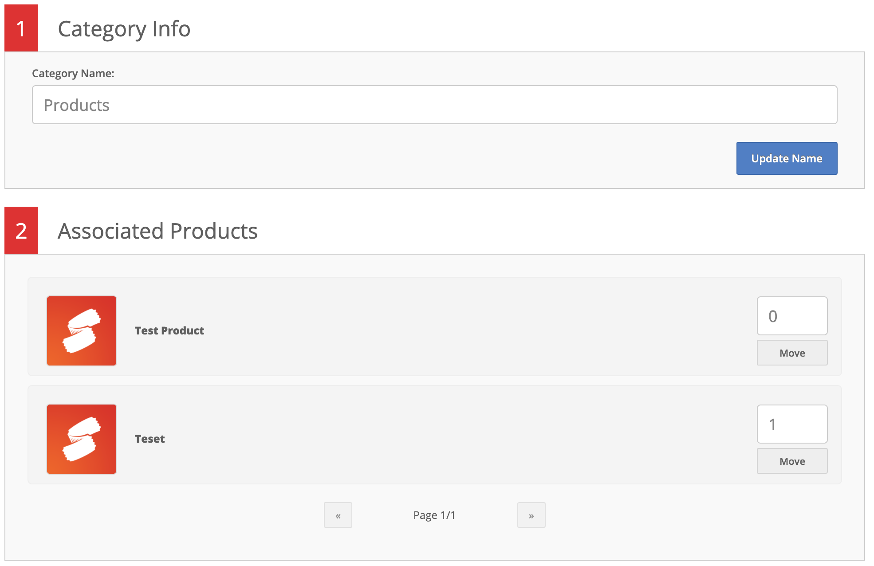The height and width of the screenshot is (566, 874).
Task: Open the Test Product thumbnail image
Action: click(82, 331)
